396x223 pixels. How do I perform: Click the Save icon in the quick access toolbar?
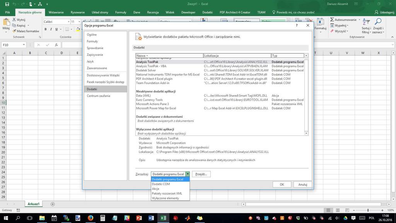7,4
